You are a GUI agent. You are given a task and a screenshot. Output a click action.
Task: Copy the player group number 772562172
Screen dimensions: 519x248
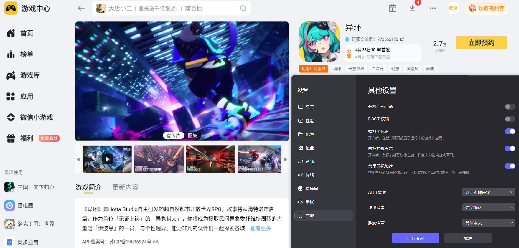coord(402,39)
